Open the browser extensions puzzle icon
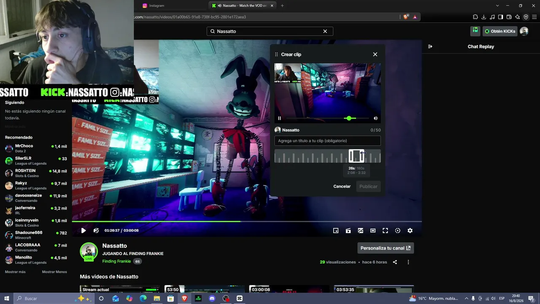The width and height of the screenshot is (540, 304). (x=475, y=17)
